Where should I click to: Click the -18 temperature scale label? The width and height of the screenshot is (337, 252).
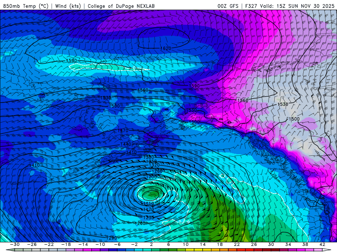66,244
